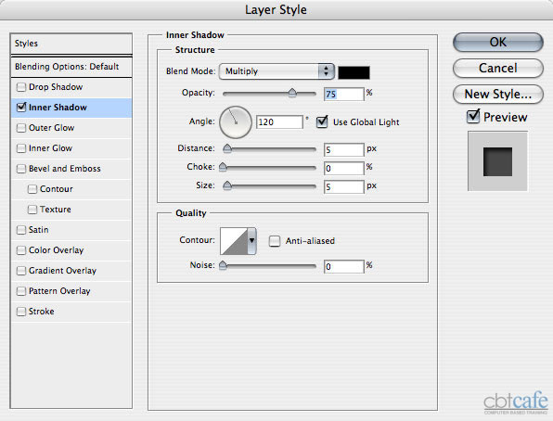This screenshot has width=553, height=421.
Task: Click the contour curve thumbnail
Action: 234,241
